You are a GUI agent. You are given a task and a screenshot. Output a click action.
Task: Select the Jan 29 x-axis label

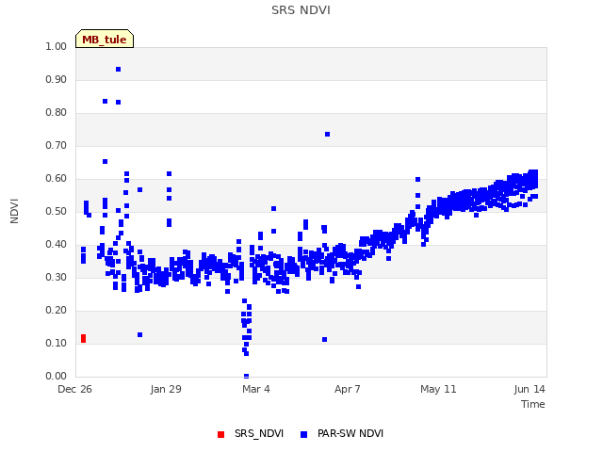(166, 389)
